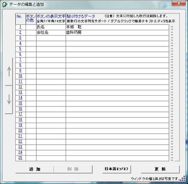Click row 1 spinner arrows at right
Image resolution: width=188 pixels, height=184 pixels.
click(x=172, y=28)
